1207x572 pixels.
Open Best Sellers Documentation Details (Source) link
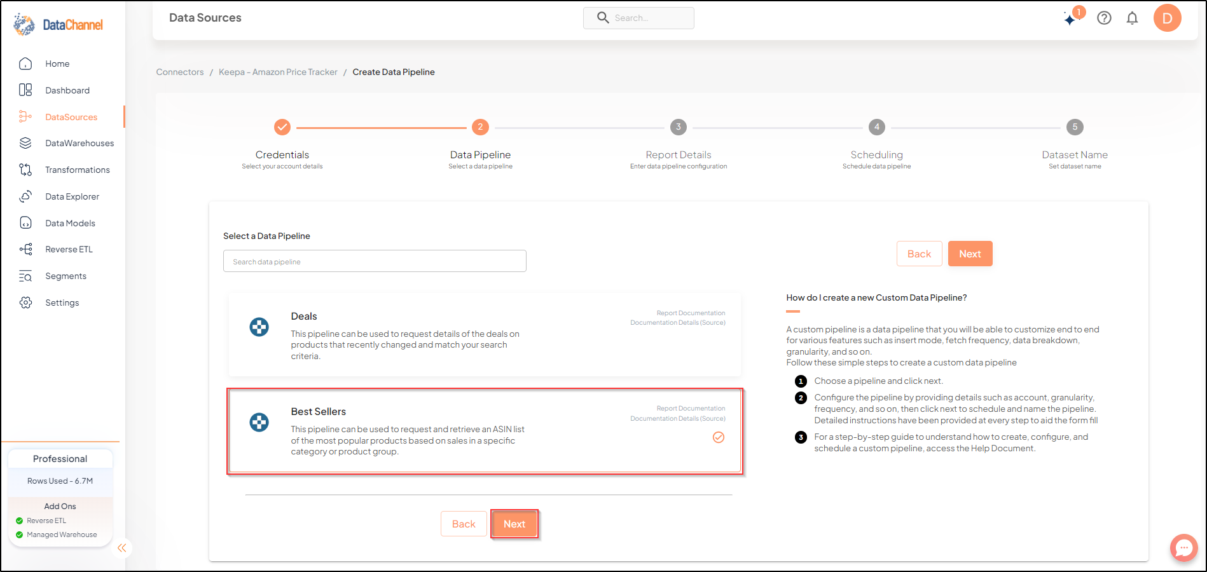(678, 418)
